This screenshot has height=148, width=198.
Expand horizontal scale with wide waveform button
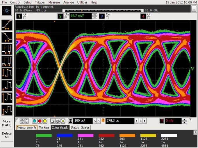point(99,121)
